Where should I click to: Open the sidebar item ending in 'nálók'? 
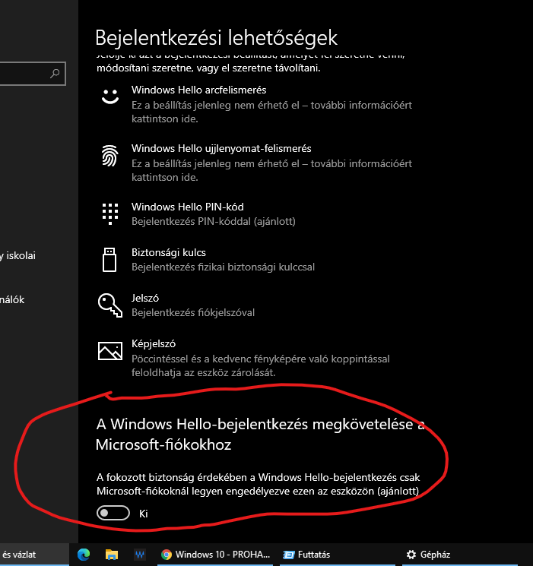click(12, 299)
